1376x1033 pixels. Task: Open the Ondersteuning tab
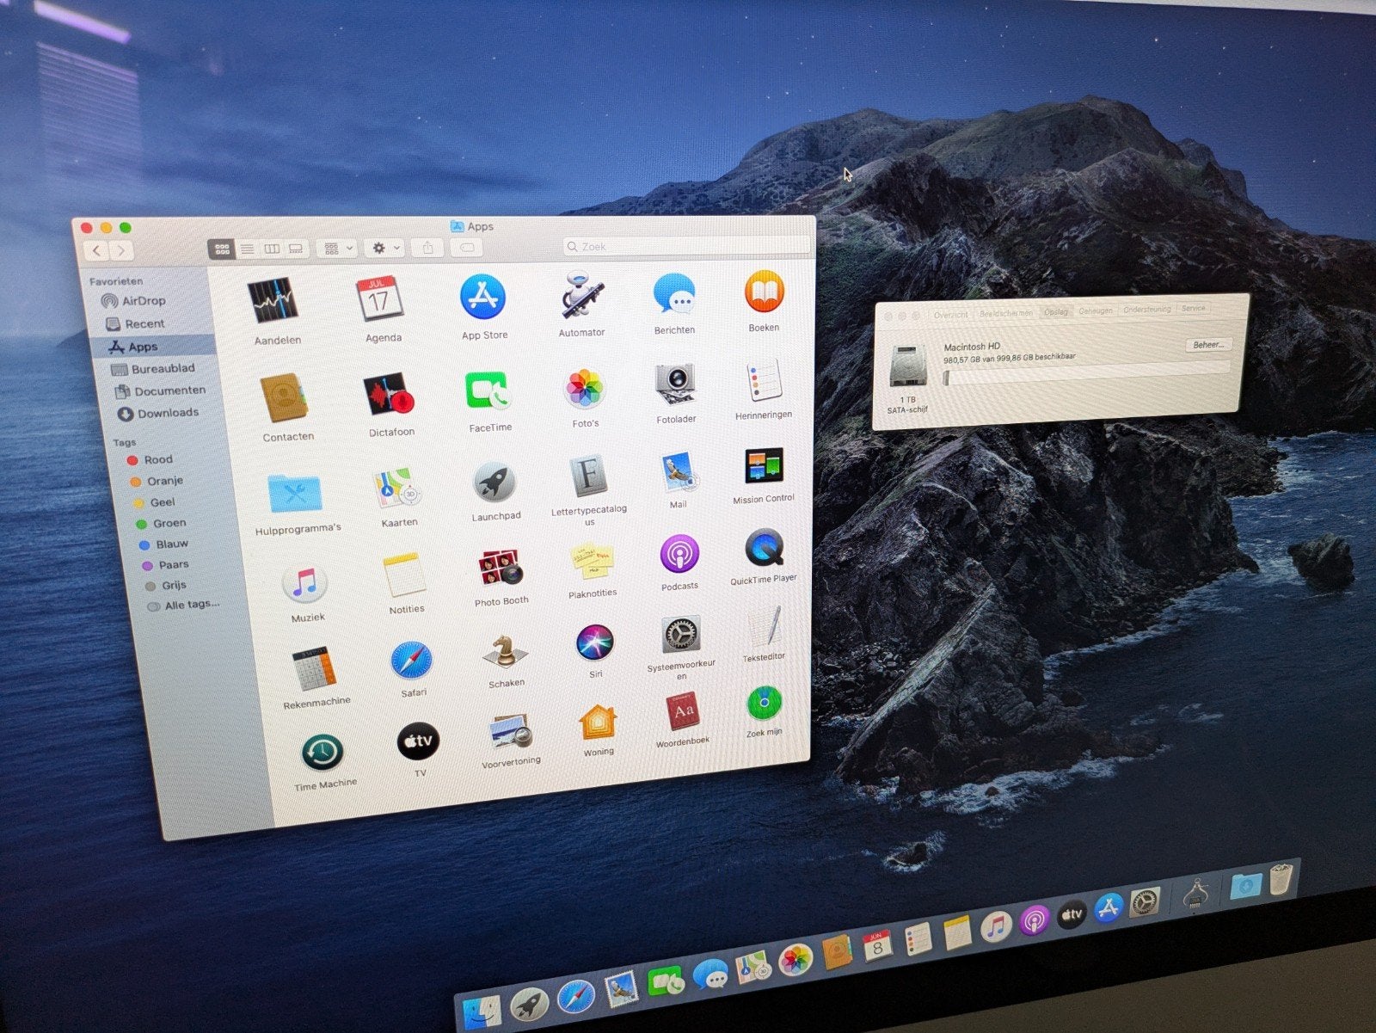coord(1147,309)
